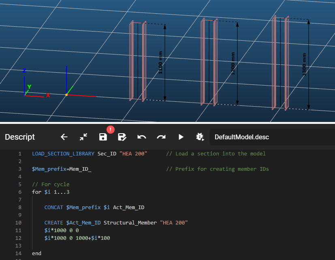This screenshot has height=260, width=335.
Task: Click line number 14 in the gutter
Action: 18,254
